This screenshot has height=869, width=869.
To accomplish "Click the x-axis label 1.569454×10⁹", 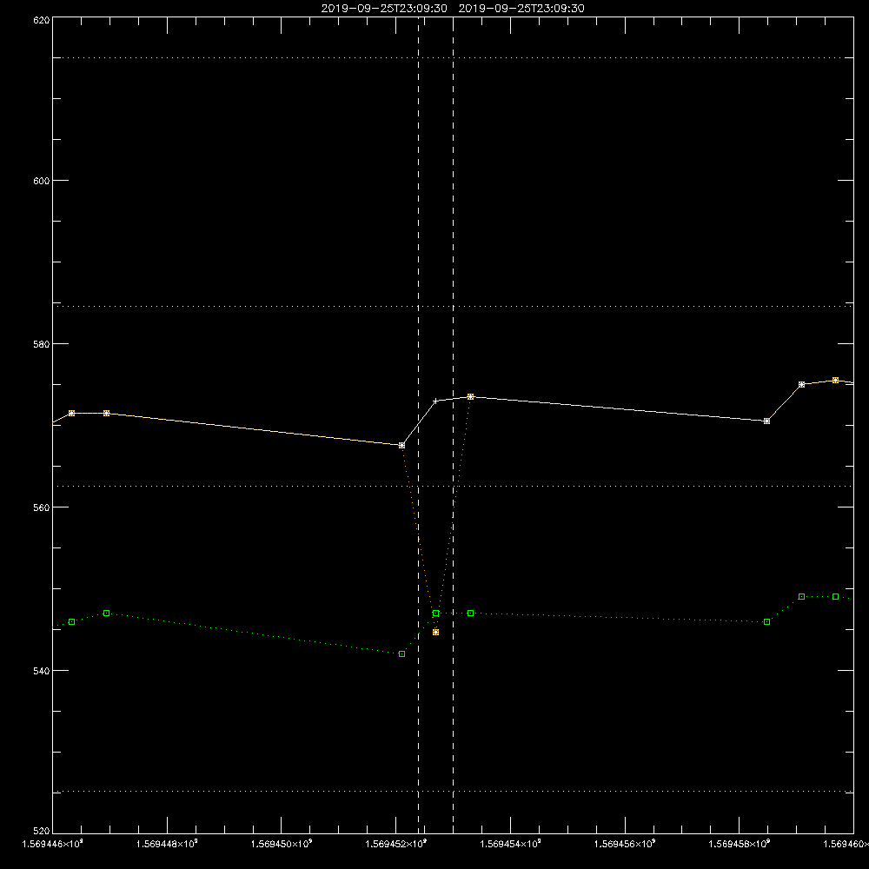I will [510, 844].
